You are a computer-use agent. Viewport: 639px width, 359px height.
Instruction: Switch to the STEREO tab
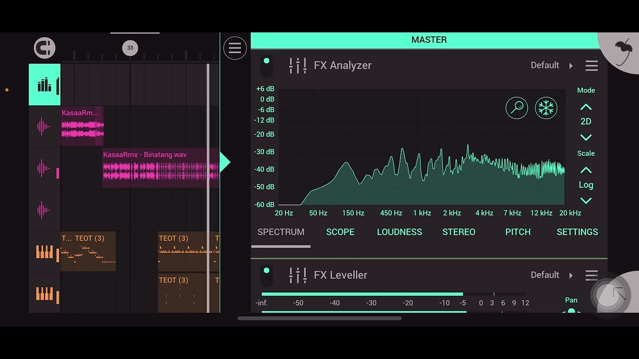pyautogui.click(x=459, y=232)
